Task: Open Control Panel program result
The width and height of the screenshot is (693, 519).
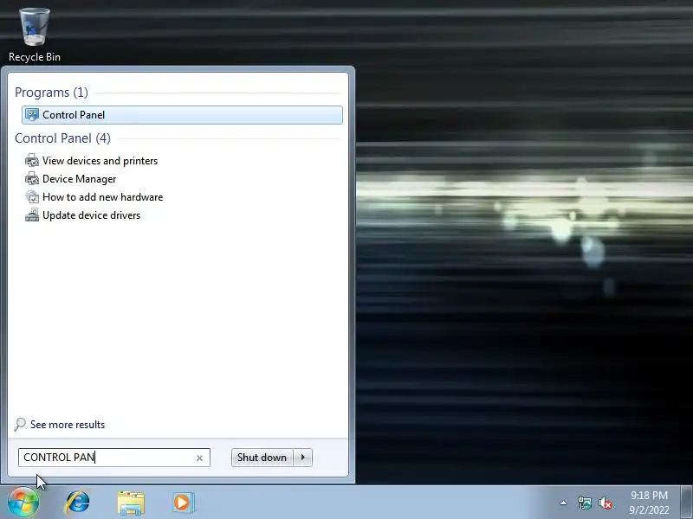Action: click(x=182, y=115)
